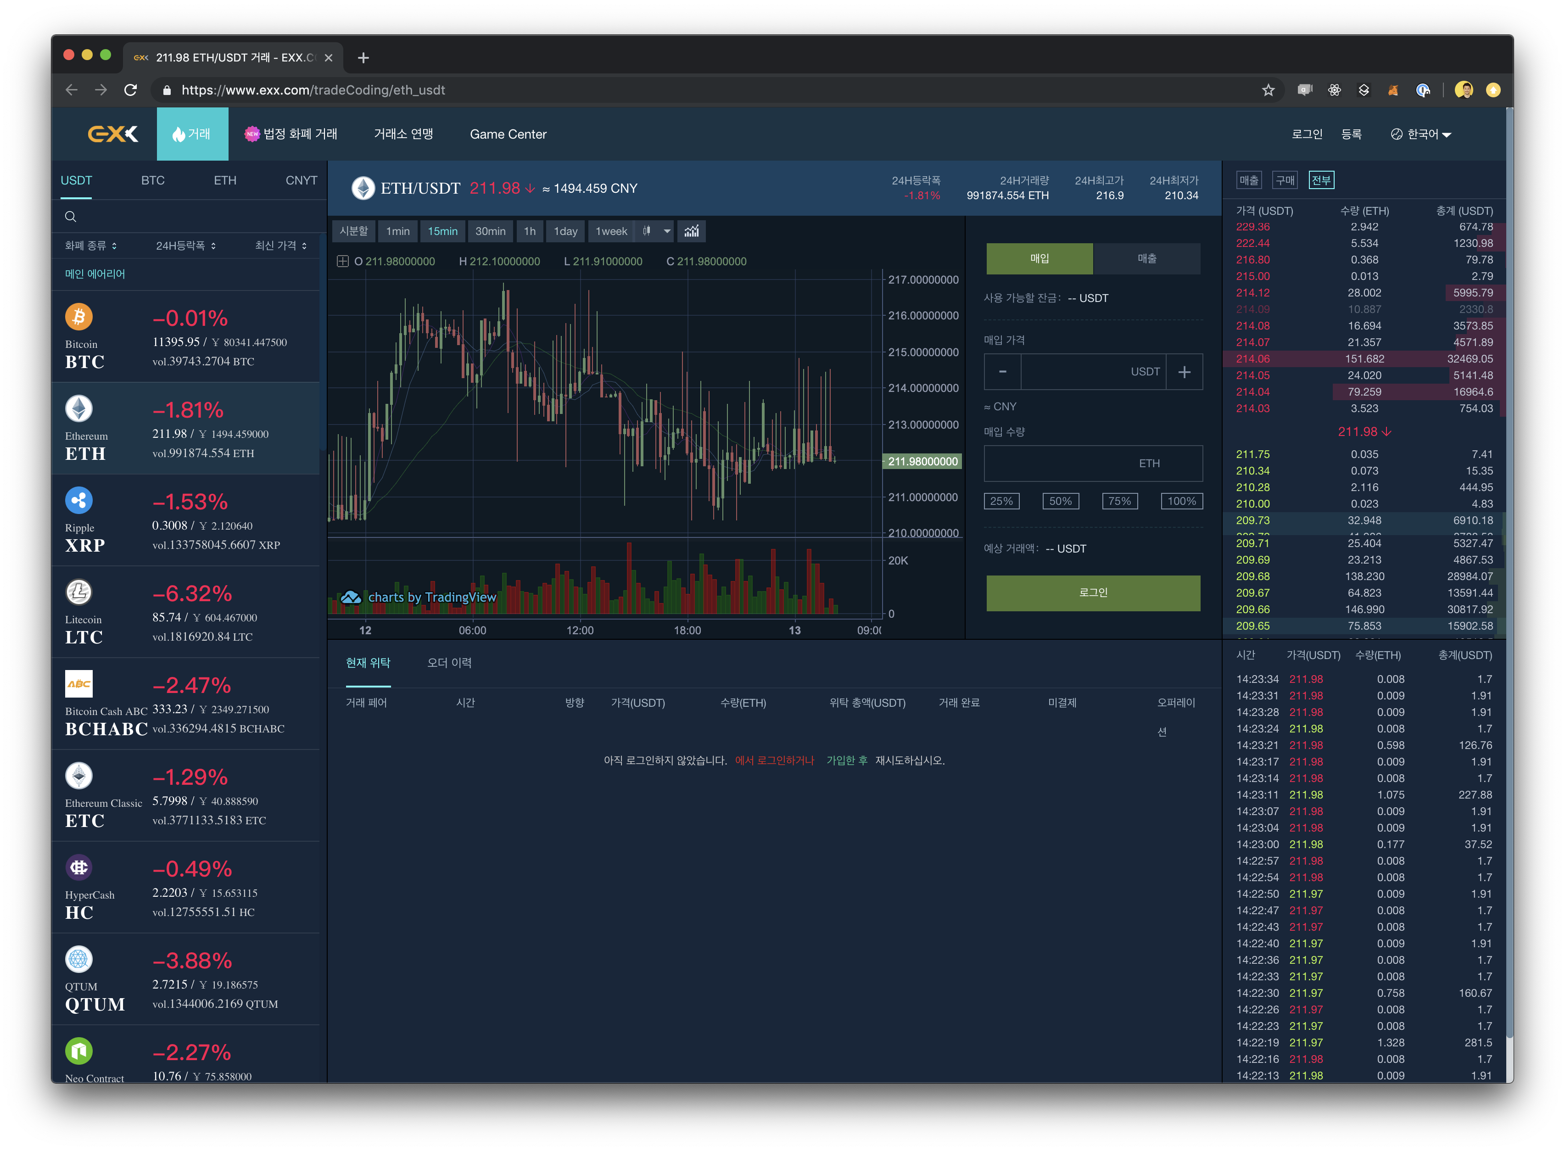This screenshot has height=1151, width=1565.
Task: Sort by latest price (최신 가격)
Action: pyautogui.click(x=281, y=246)
